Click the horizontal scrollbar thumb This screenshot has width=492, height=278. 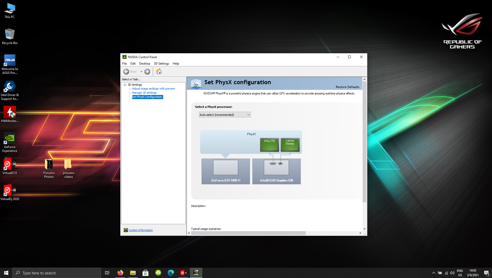(x=248, y=233)
